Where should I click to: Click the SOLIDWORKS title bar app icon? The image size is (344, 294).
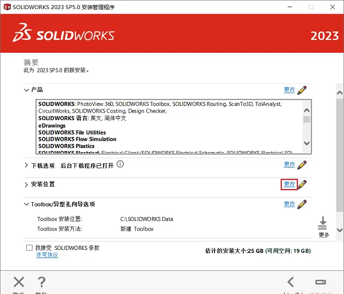7,7
